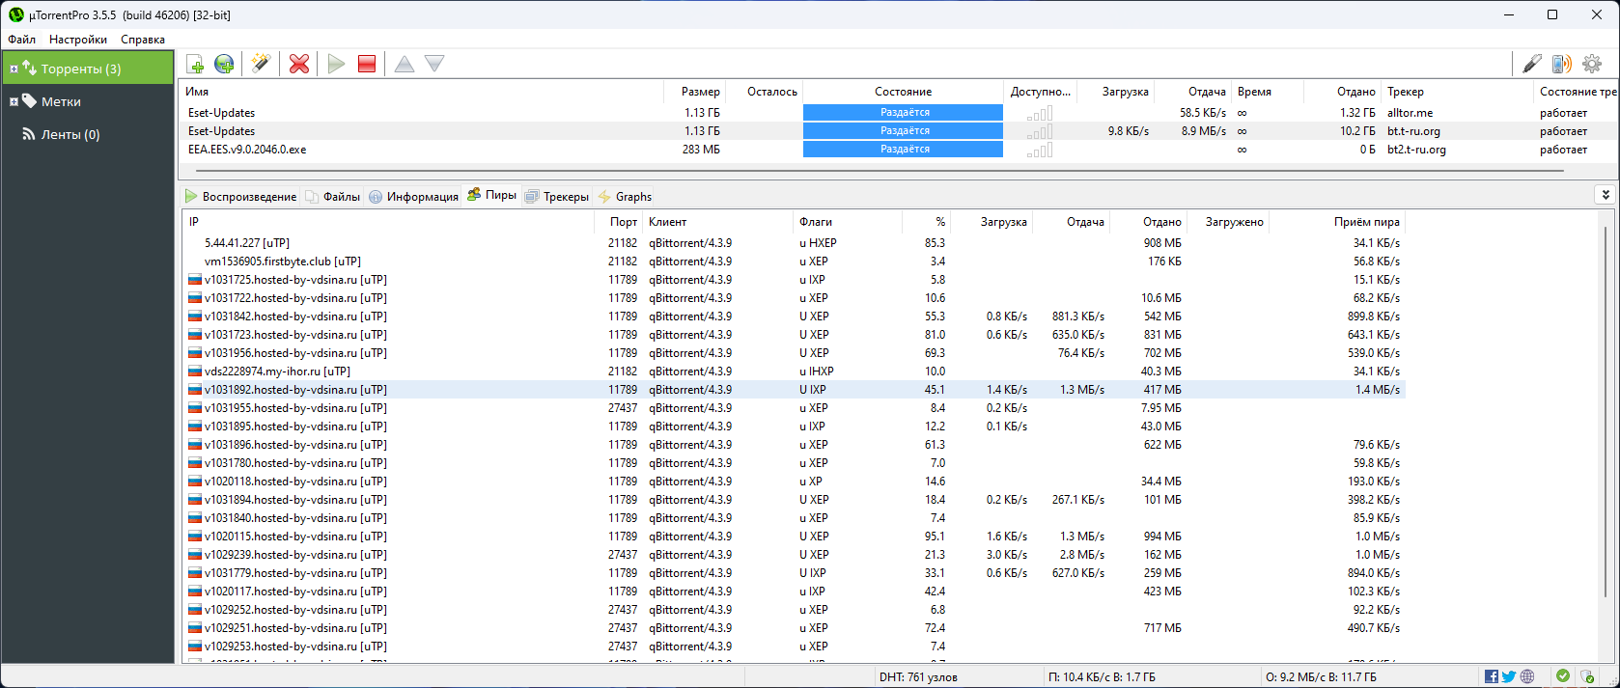Sort torrents by Отдача column header
The height and width of the screenshot is (688, 1620).
[1193, 92]
